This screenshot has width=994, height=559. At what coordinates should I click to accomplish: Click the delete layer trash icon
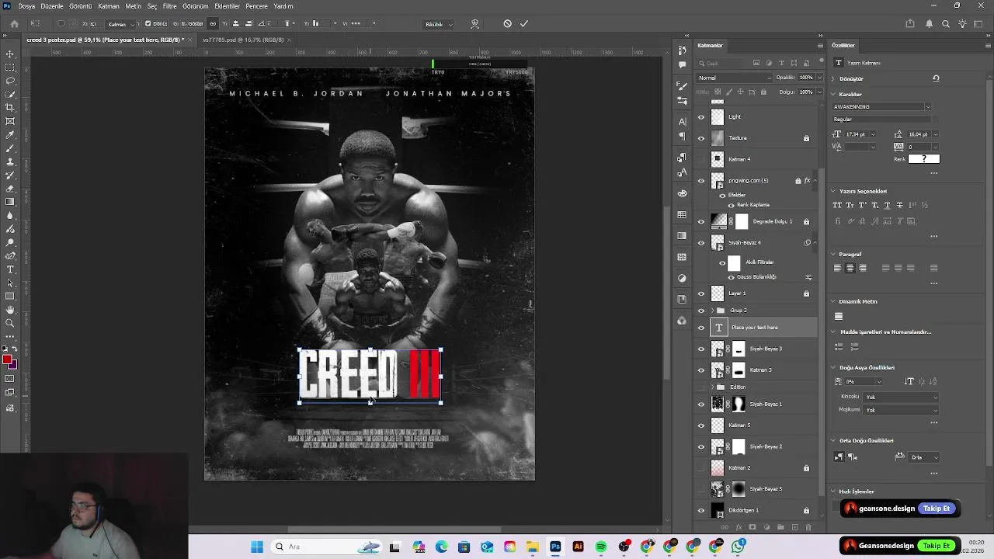pos(808,527)
